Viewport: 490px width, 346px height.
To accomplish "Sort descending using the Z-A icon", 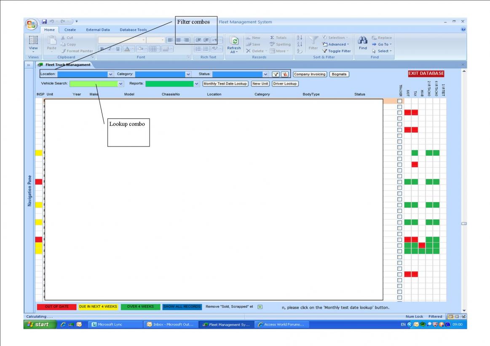I will click(300, 44).
